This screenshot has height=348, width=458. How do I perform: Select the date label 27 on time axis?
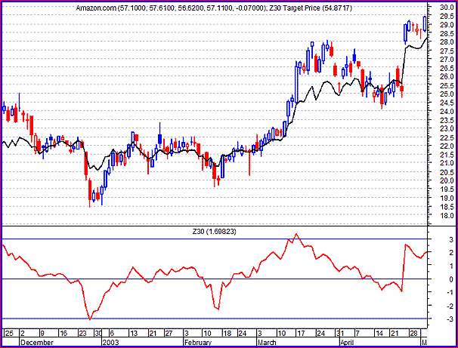point(169,333)
